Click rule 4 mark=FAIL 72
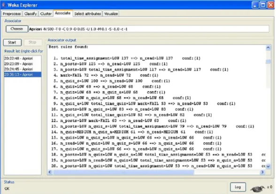This screenshot has height=194, width=276. click(106, 75)
